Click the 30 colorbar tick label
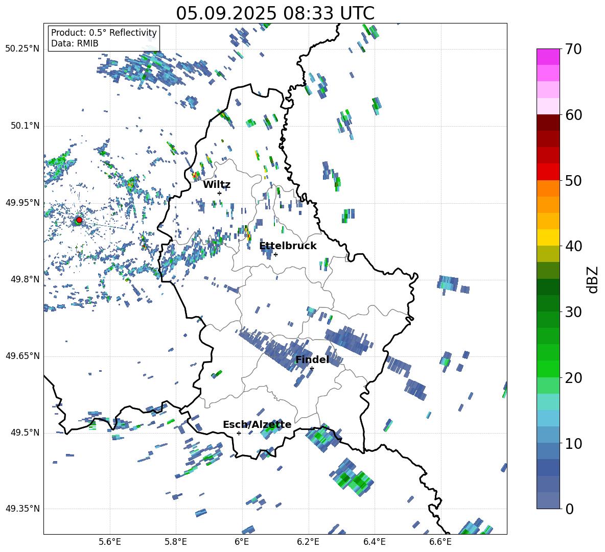The height and width of the screenshot is (552, 605). (x=573, y=312)
